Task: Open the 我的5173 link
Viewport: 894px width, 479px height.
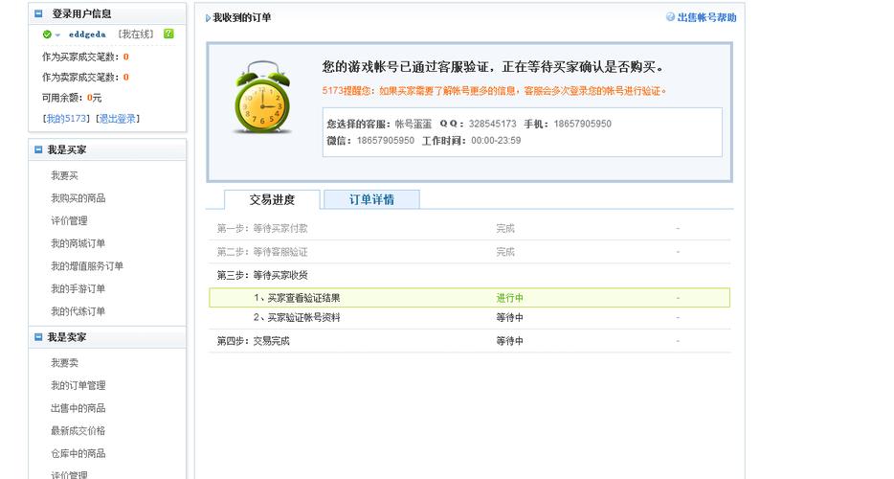Action: pyautogui.click(x=66, y=119)
